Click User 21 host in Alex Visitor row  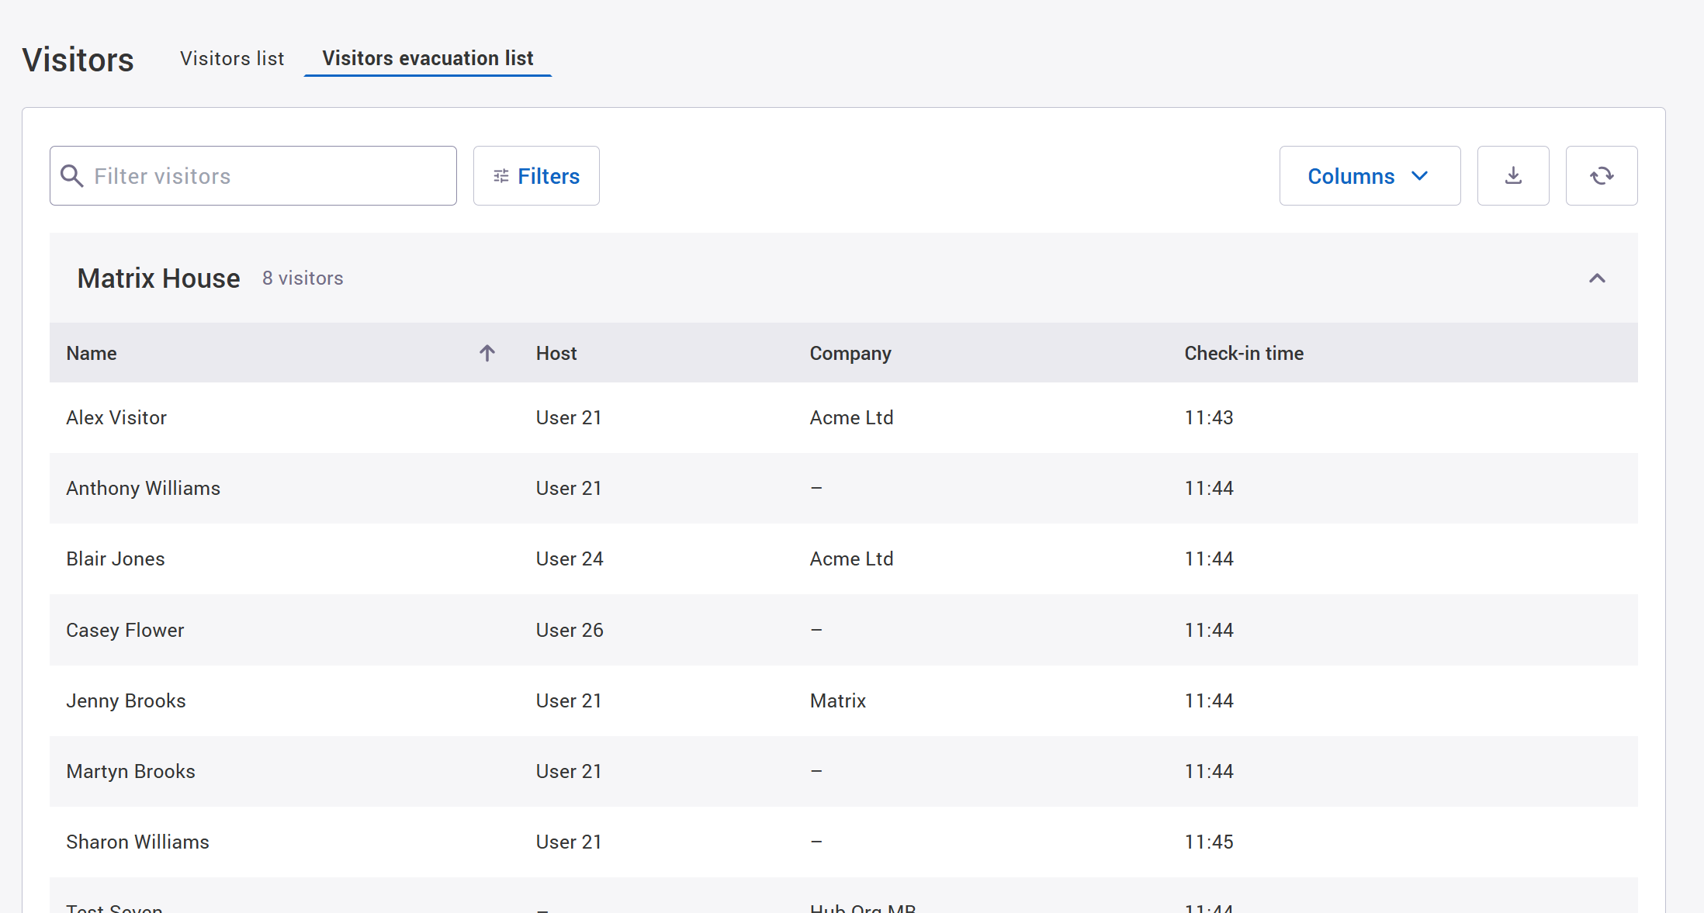(x=569, y=418)
